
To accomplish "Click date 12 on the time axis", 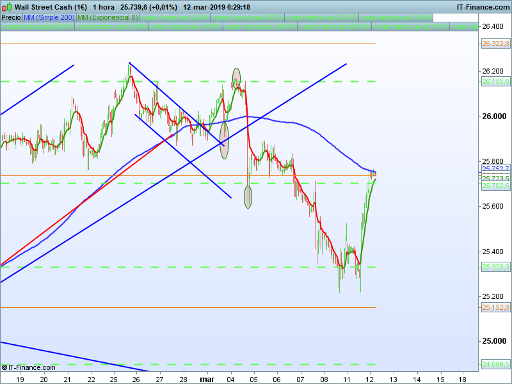I will click(370, 380).
